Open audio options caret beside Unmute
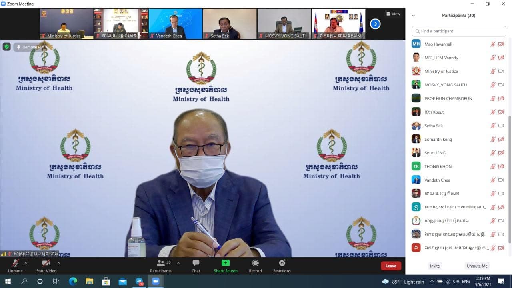The width and height of the screenshot is (512, 288). (26, 263)
